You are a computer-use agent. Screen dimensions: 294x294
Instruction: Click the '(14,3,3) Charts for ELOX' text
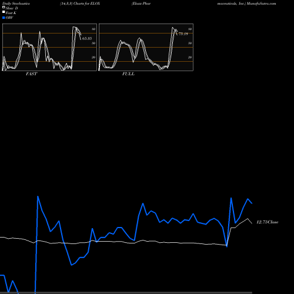point(80,4)
